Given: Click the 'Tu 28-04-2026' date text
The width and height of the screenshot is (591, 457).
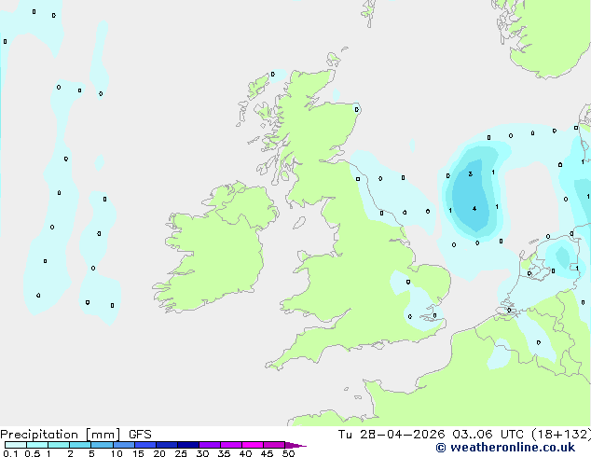Looking at the screenshot, I should [x=392, y=435].
